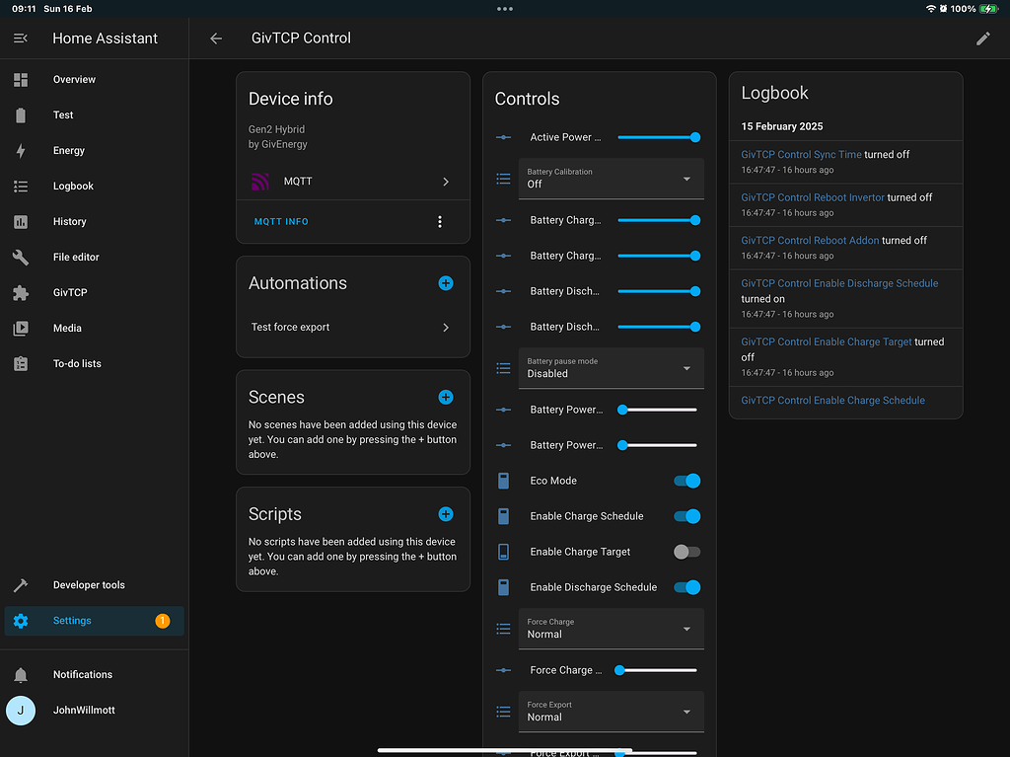Check the battery status indicator
The height and width of the screenshot is (757, 1010).
[987, 9]
